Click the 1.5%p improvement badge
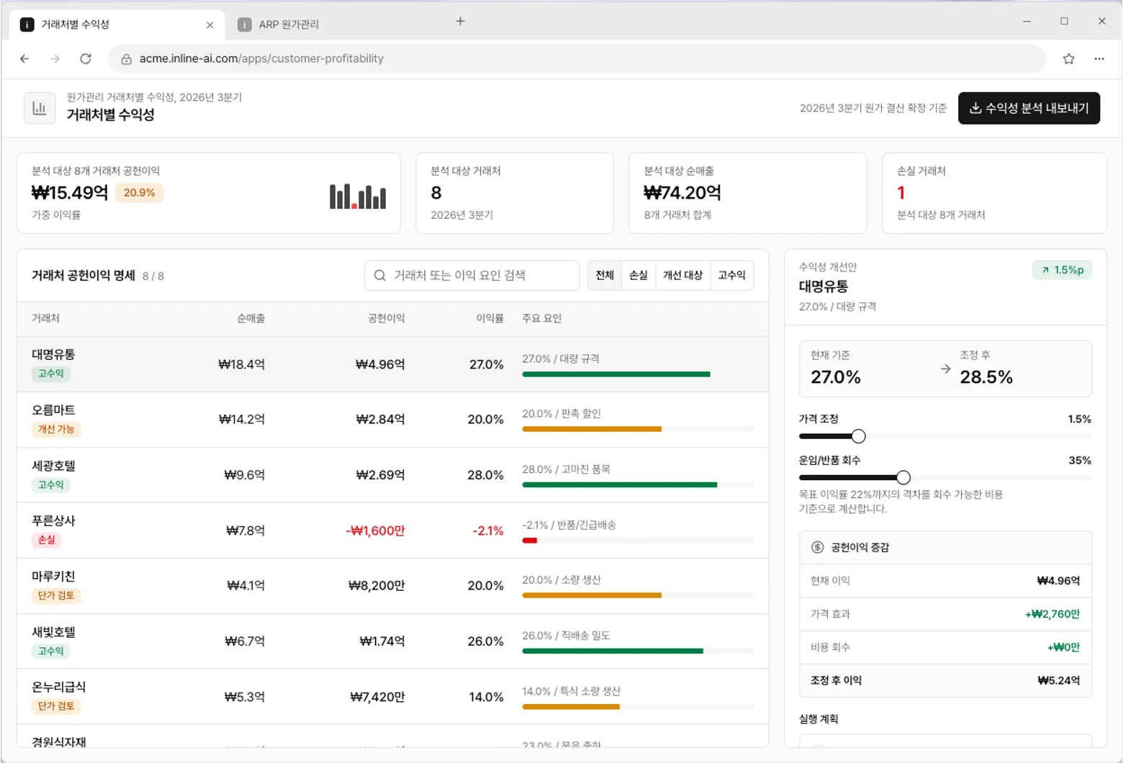The width and height of the screenshot is (1123, 763). [x=1062, y=270]
